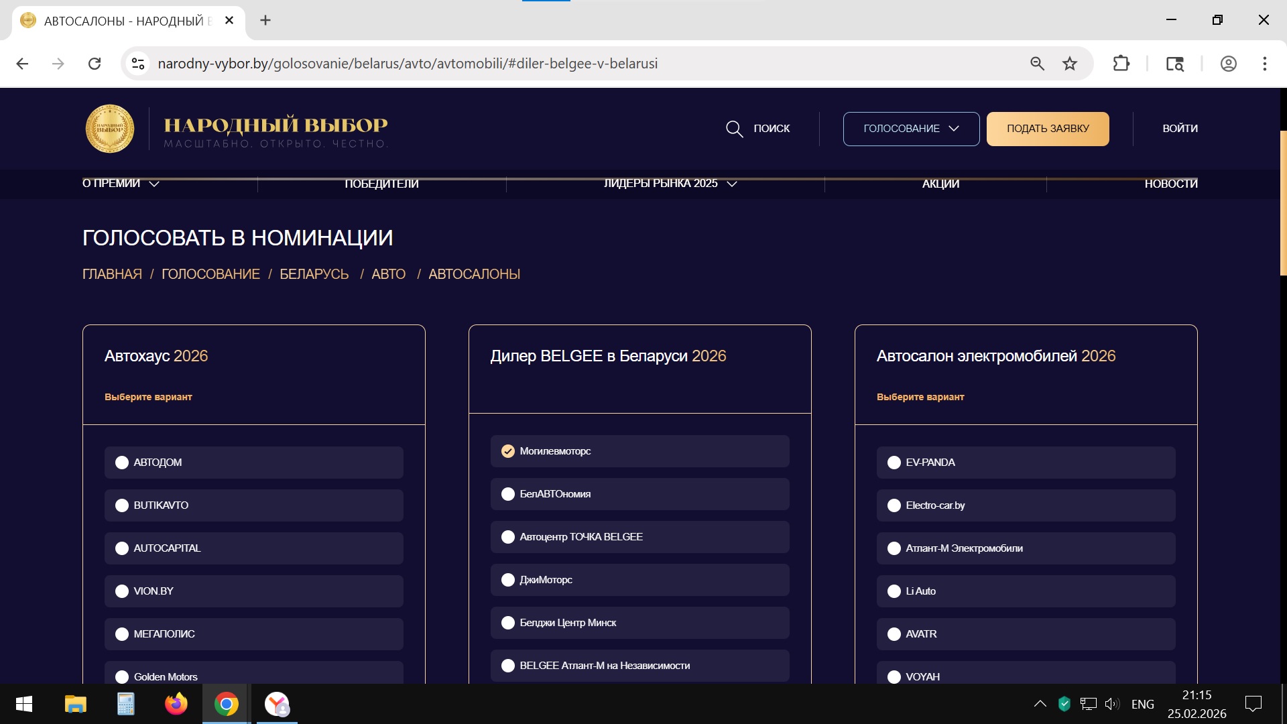Expand the Голосование dropdown button
The image size is (1287, 724).
[x=911, y=129]
